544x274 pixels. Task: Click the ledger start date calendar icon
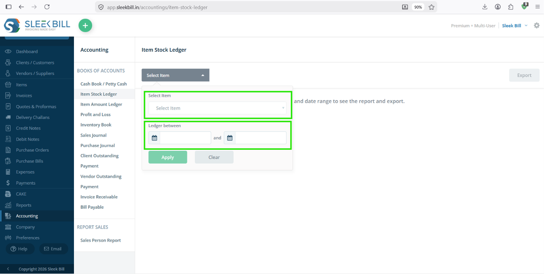154,138
